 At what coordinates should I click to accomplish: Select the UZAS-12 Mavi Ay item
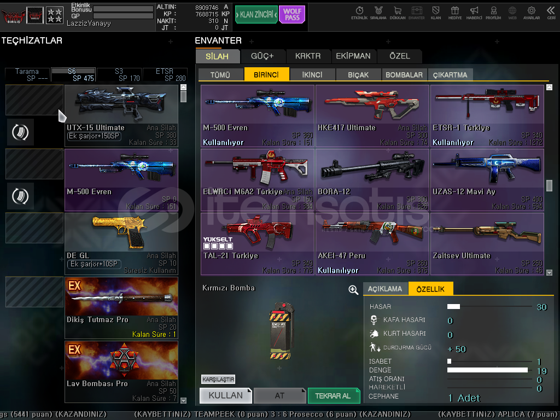point(487,180)
